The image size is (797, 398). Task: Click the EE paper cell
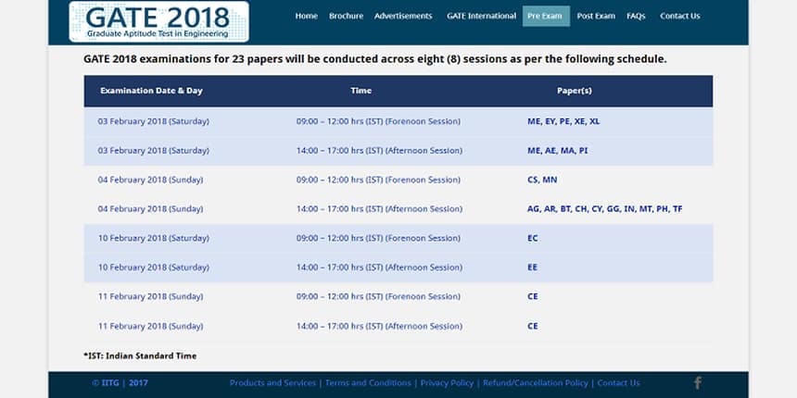(532, 267)
